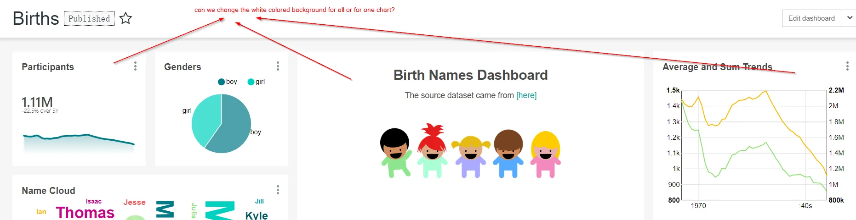856x220 pixels.
Task: Favorite the Births dashboard with the star icon
Action: (126, 18)
